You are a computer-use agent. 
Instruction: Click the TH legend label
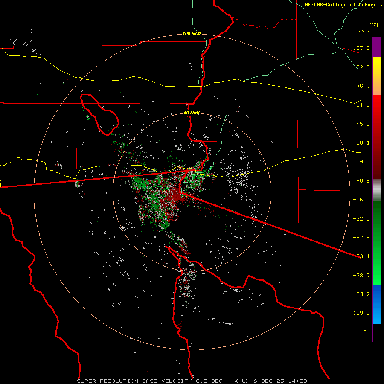pyautogui.click(x=367, y=332)
